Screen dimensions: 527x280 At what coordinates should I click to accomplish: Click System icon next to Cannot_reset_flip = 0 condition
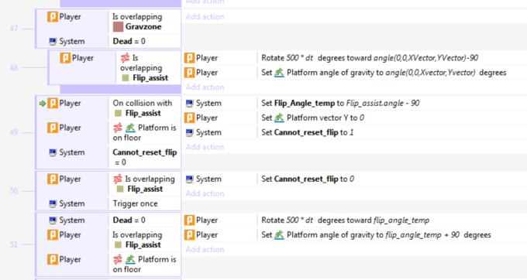tap(53, 152)
